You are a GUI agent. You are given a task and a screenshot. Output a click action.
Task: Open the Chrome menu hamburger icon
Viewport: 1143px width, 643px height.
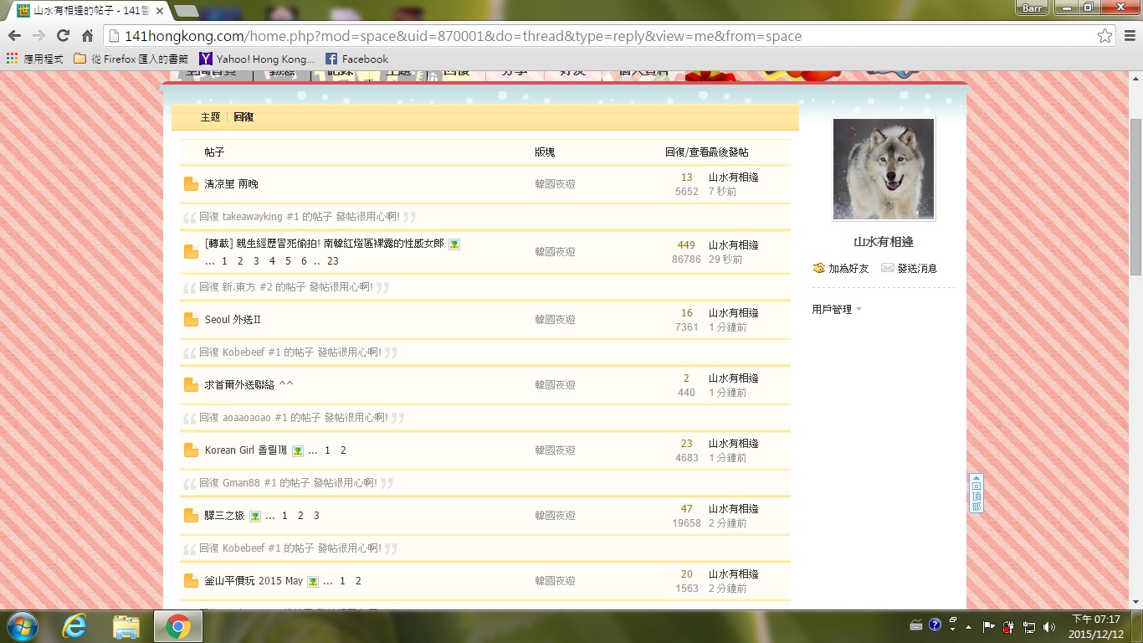pyautogui.click(x=1128, y=36)
